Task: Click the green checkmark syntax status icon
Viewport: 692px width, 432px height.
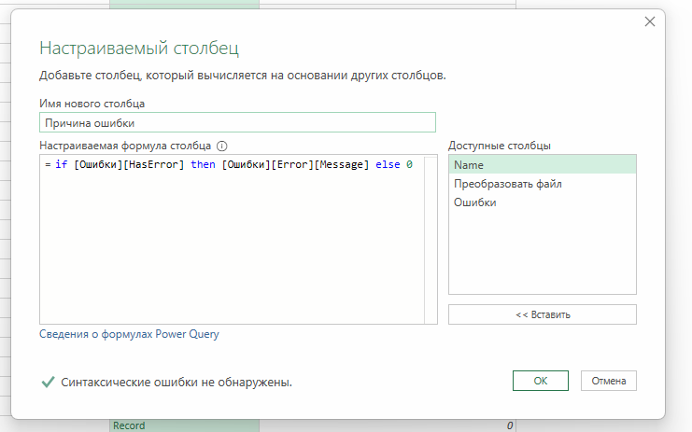Action: pyautogui.click(x=48, y=382)
